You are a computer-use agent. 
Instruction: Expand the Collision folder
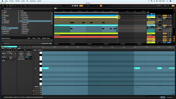(x=20, y=14)
